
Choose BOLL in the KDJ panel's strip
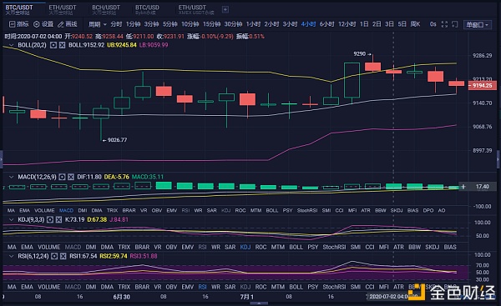coord(296,247)
